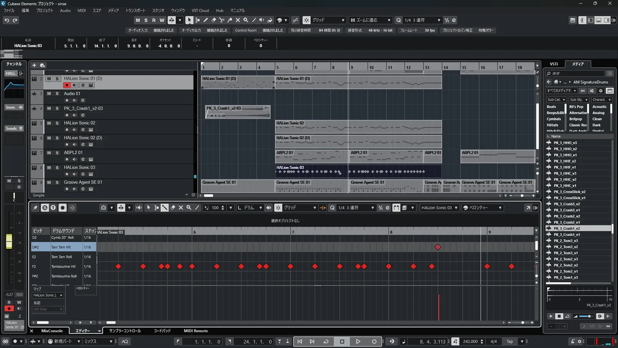Mute the HALion Sonic 03 track
The height and width of the screenshot is (348, 618).
(x=49, y=168)
